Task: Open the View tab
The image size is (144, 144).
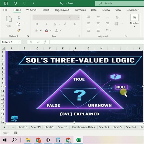Action: coord(118,10)
